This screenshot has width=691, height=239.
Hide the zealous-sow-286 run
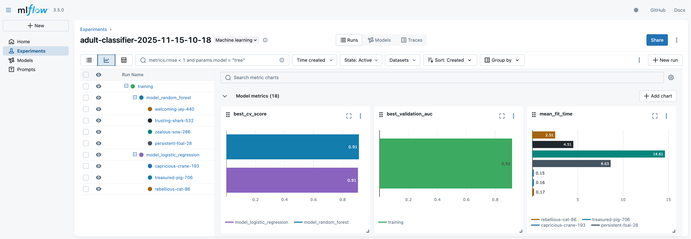[x=99, y=132]
